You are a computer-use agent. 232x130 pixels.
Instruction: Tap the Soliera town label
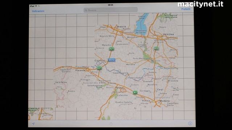tap(163, 94)
